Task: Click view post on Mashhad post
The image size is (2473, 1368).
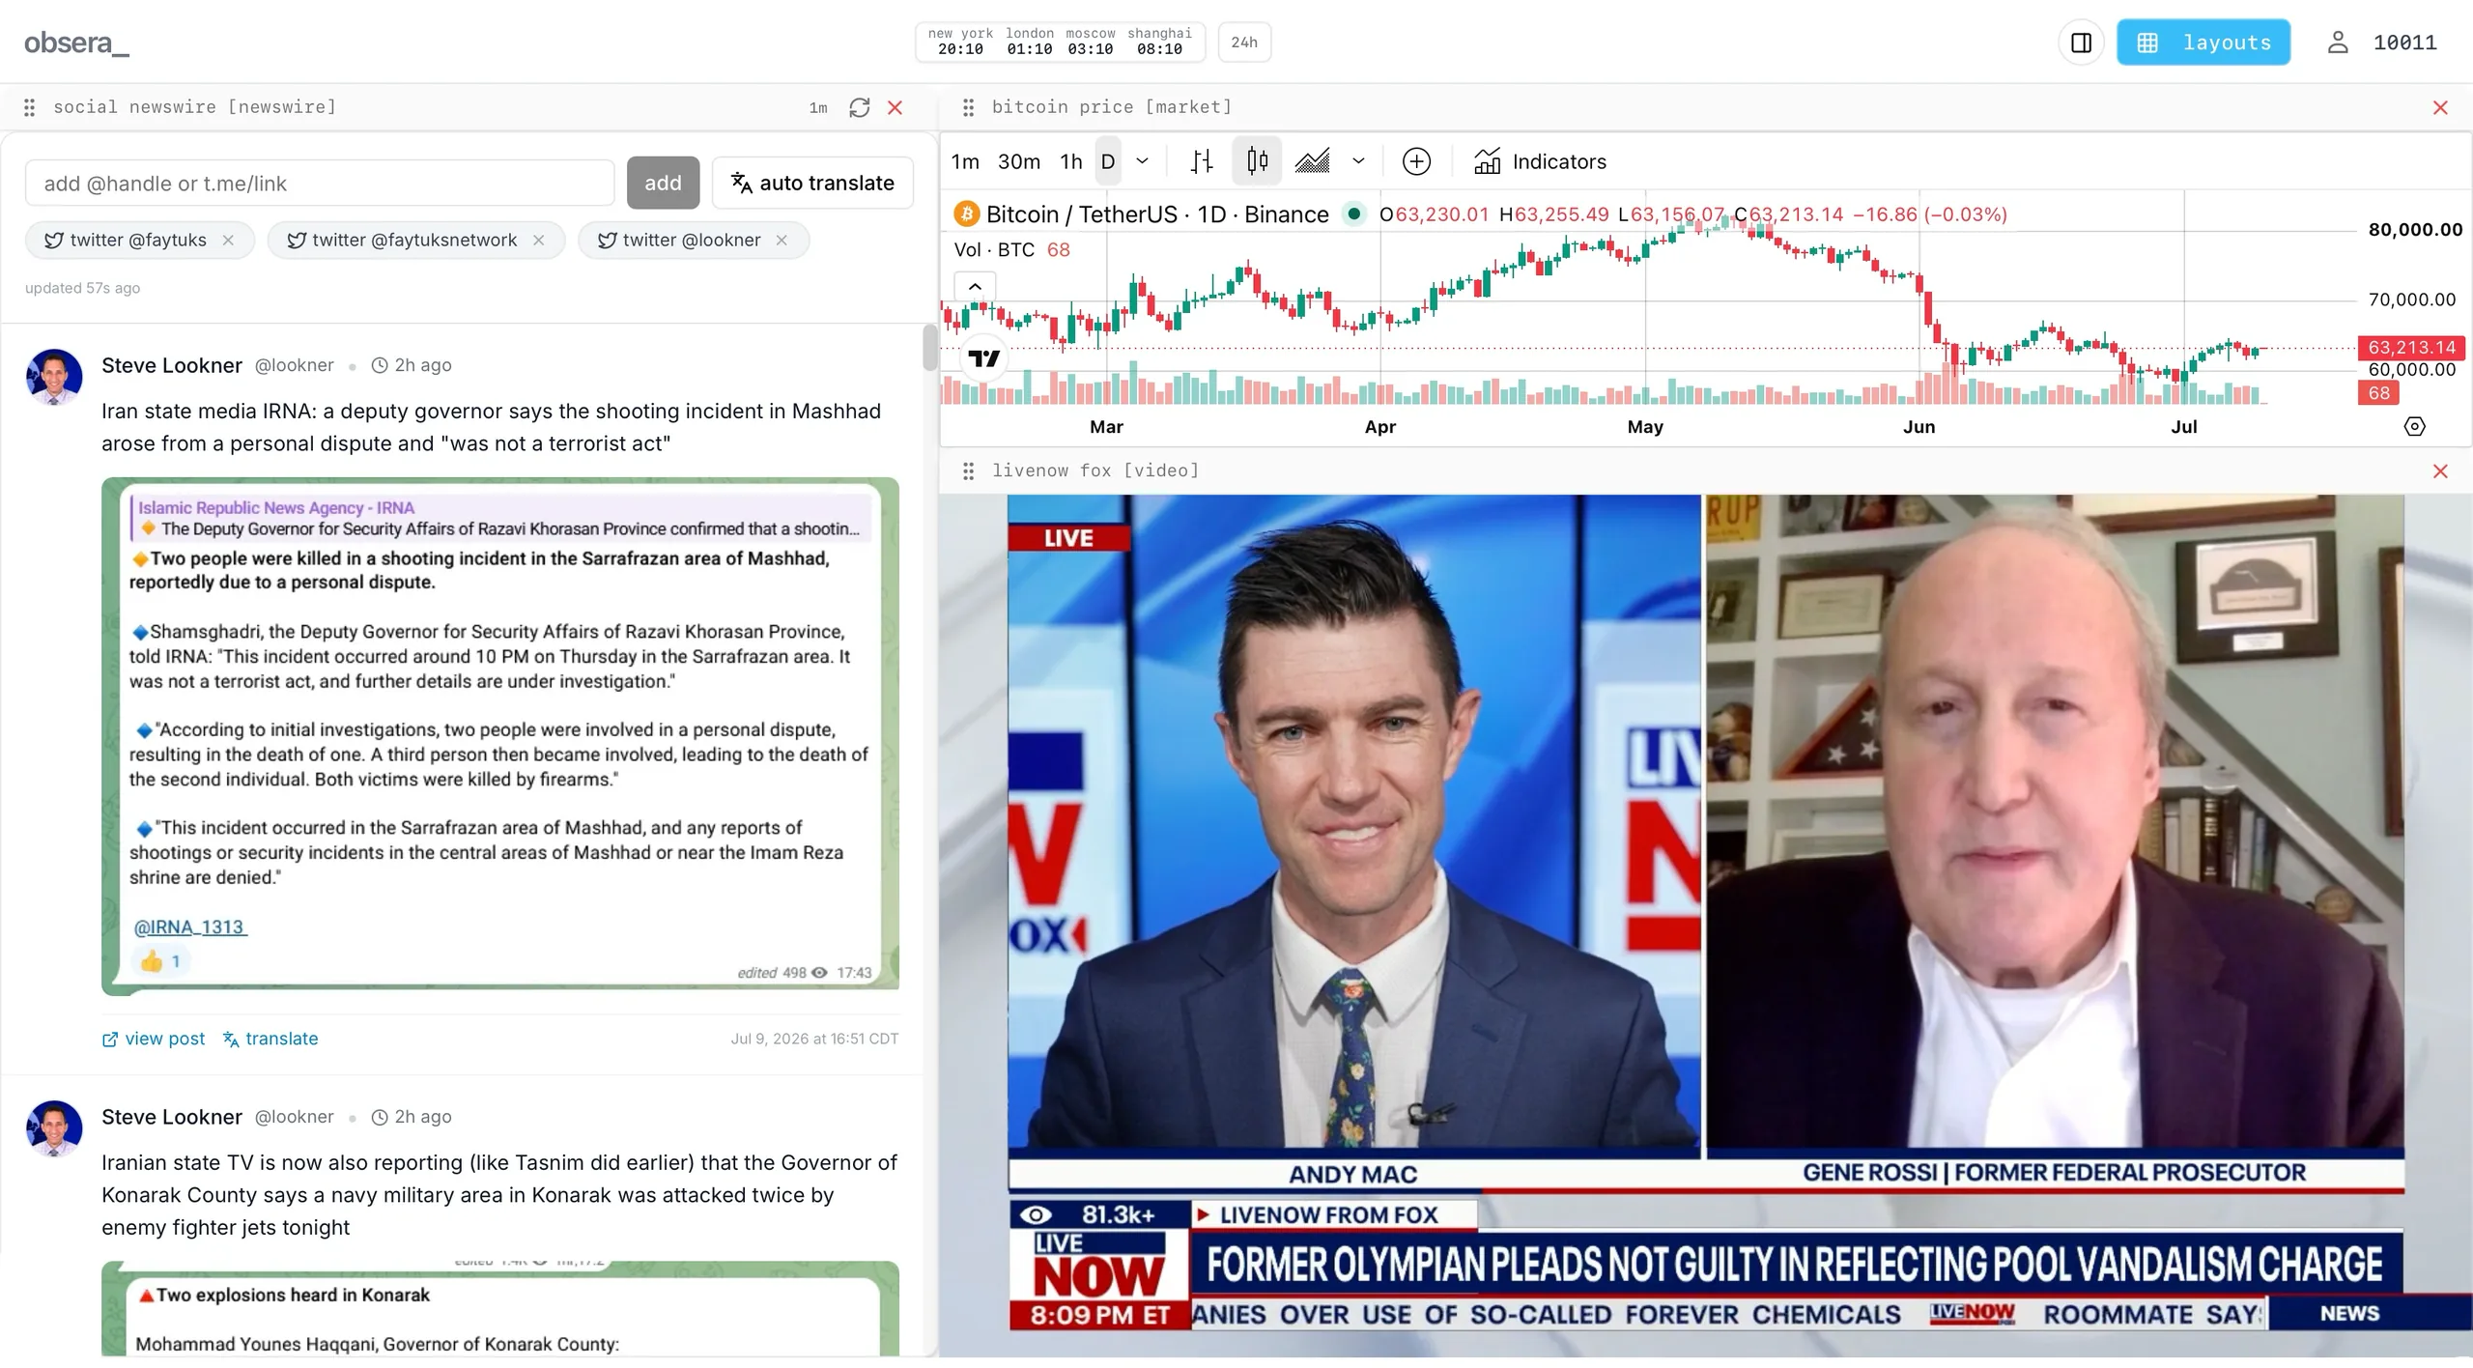Action: (154, 1039)
